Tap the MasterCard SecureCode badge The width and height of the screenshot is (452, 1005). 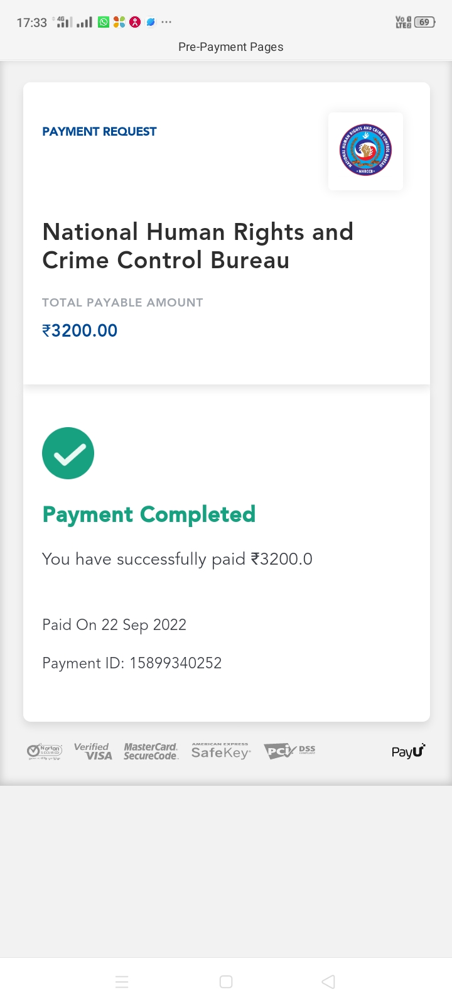click(151, 751)
